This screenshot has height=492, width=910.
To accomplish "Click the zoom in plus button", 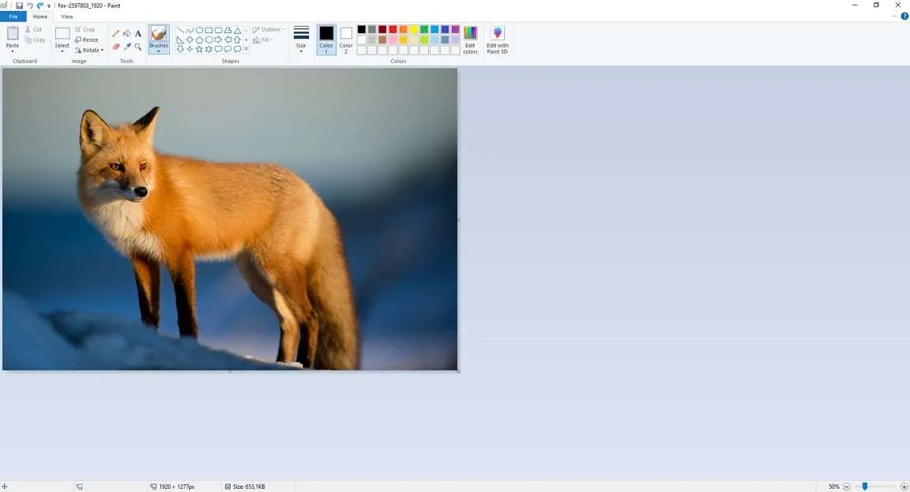I will (904, 486).
